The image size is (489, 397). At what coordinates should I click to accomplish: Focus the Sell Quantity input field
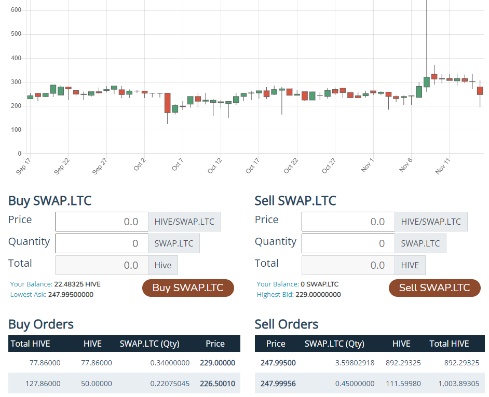pos(348,243)
